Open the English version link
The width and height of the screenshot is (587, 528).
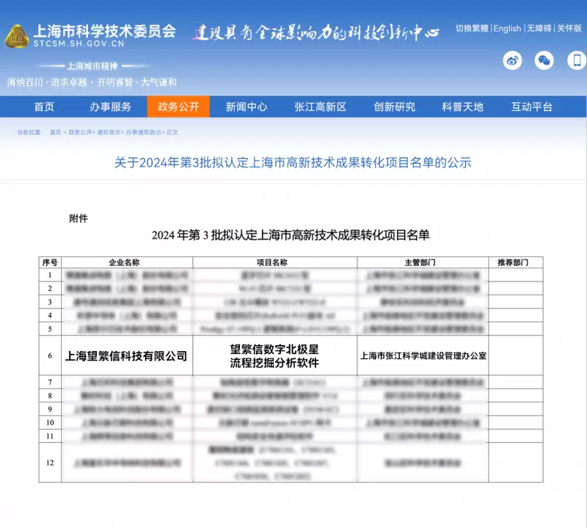[x=507, y=29]
